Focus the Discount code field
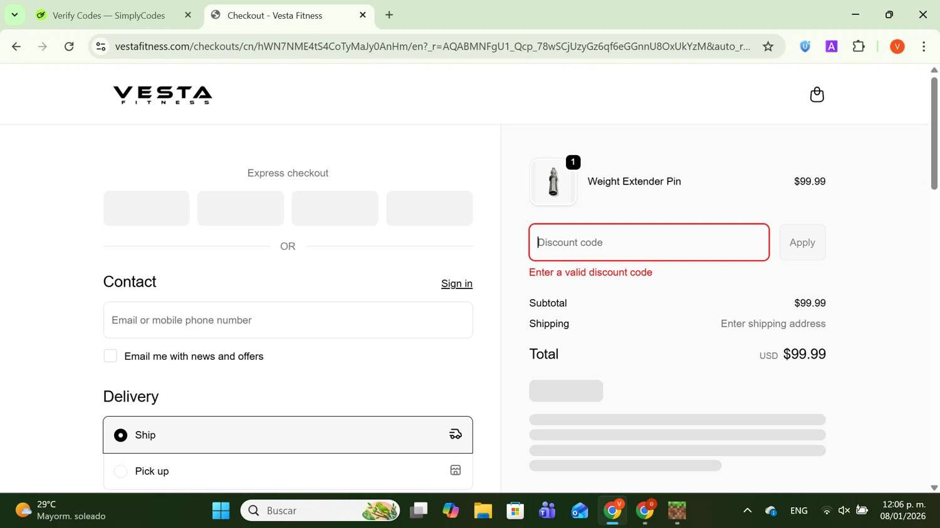This screenshot has height=528, width=940. (649, 242)
